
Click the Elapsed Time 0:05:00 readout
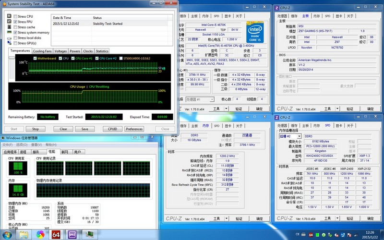click(162, 117)
